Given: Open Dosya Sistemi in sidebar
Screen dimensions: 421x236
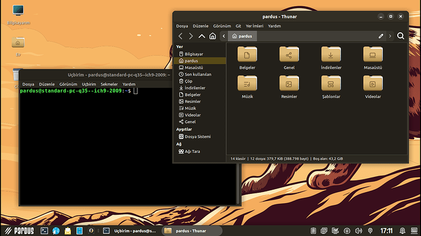Looking at the screenshot, I should click(200, 137).
